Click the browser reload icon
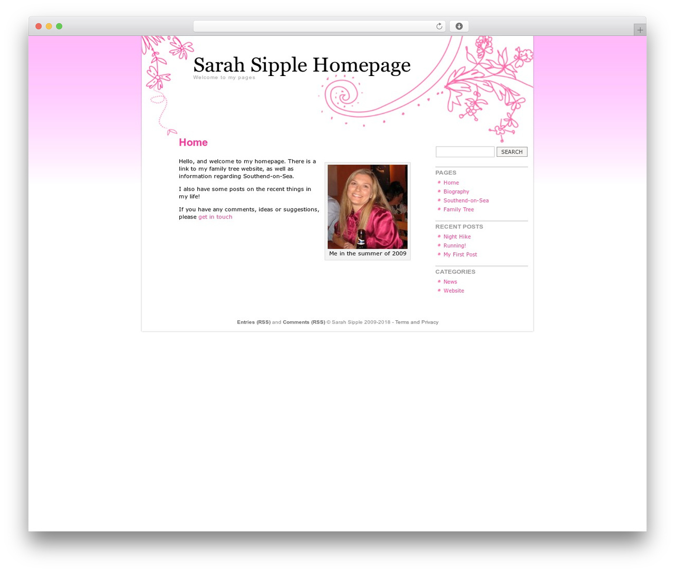 [439, 26]
